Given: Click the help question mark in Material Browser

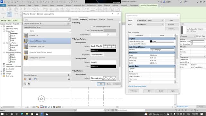Looking at the screenshot, I should [x=112, y=14].
